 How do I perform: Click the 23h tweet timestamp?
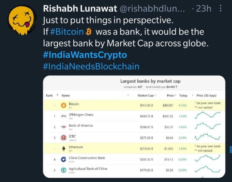point(203,9)
